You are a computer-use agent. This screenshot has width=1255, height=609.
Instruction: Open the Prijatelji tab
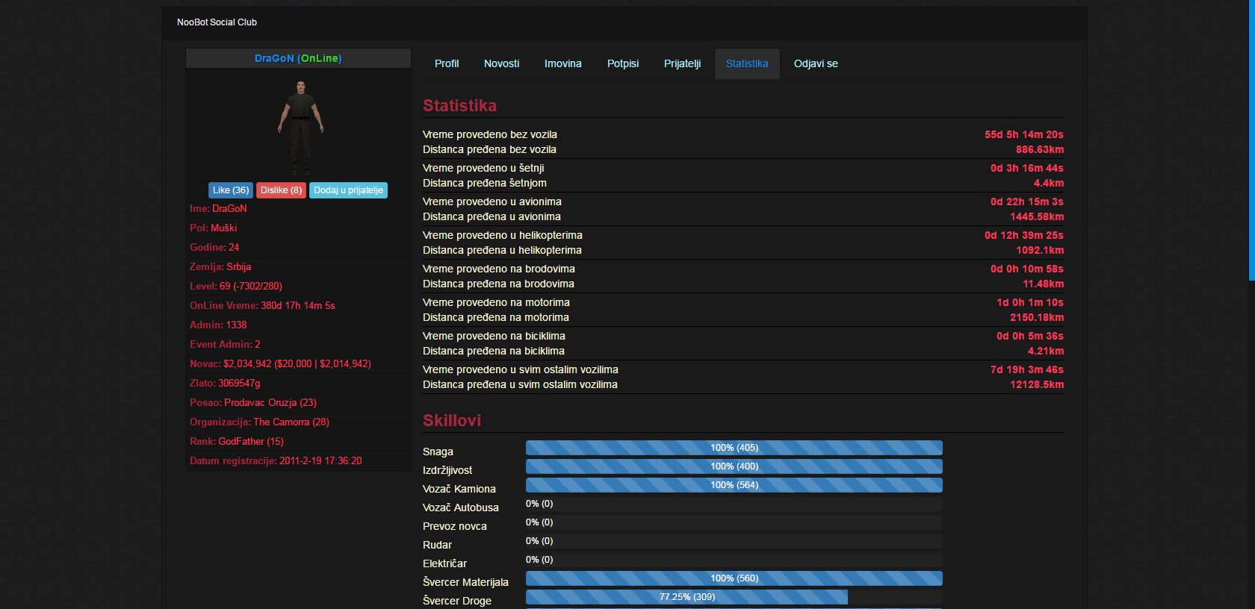[x=682, y=63]
